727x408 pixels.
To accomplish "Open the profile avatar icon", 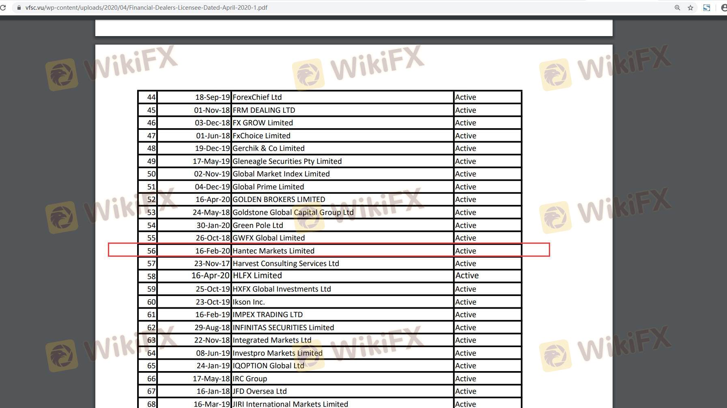I will (x=724, y=8).
